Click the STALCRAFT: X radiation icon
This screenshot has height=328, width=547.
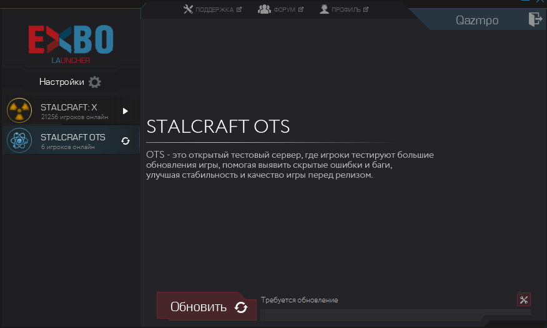pos(19,110)
